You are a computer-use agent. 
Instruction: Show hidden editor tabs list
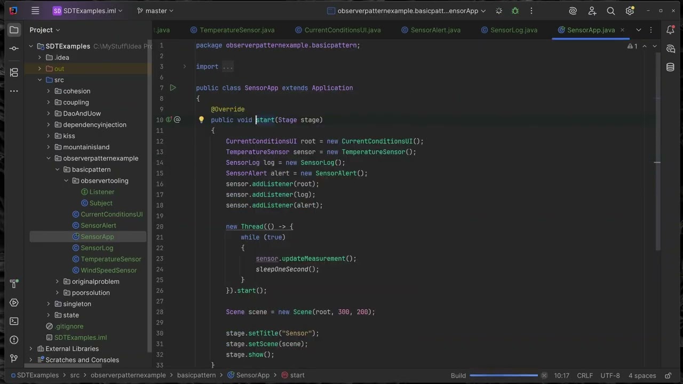coord(639,30)
